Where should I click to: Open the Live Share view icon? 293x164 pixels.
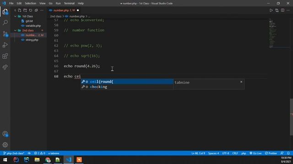coord(5,67)
